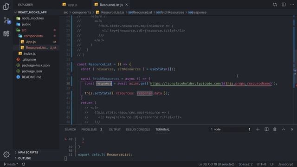The width and height of the screenshot is (297, 167).
Task: Open the editor More Actions ellipsis
Action: point(292,5)
